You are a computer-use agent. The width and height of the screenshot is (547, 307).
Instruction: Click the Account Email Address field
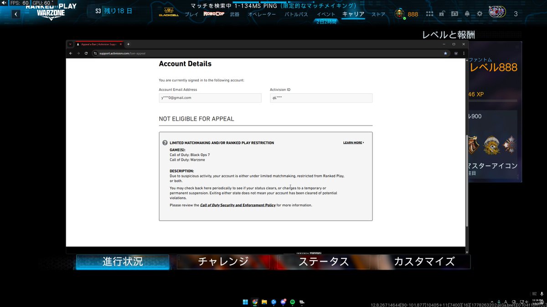click(x=210, y=98)
